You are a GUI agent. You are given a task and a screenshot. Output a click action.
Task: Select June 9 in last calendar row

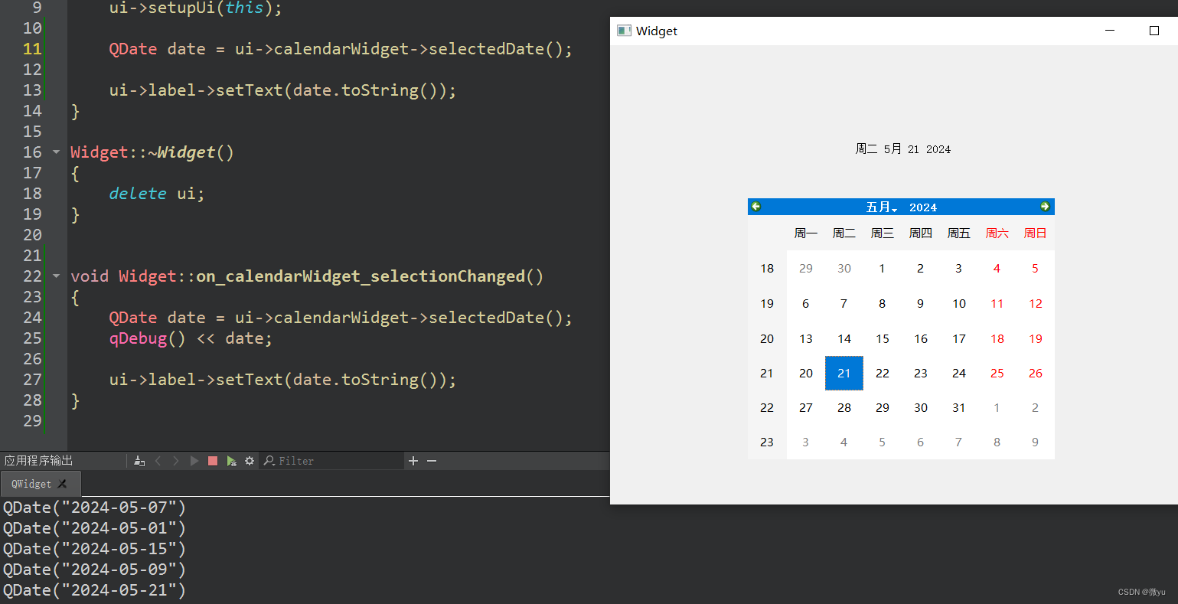pyautogui.click(x=1036, y=442)
